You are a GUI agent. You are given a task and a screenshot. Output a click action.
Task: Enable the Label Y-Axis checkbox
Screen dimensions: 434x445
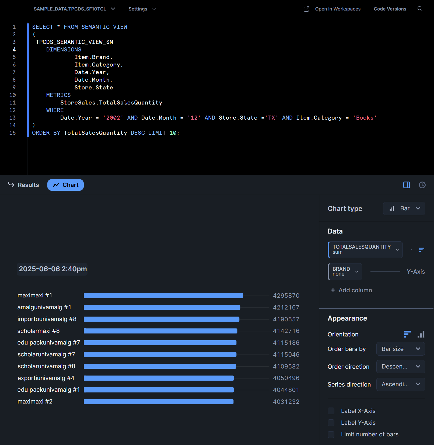(x=331, y=423)
